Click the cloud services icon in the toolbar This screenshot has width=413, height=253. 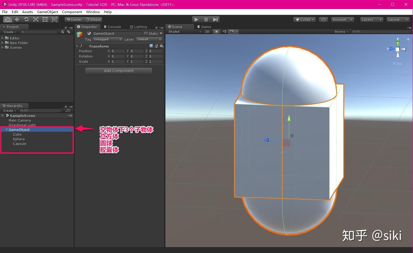(x=323, y=19)
